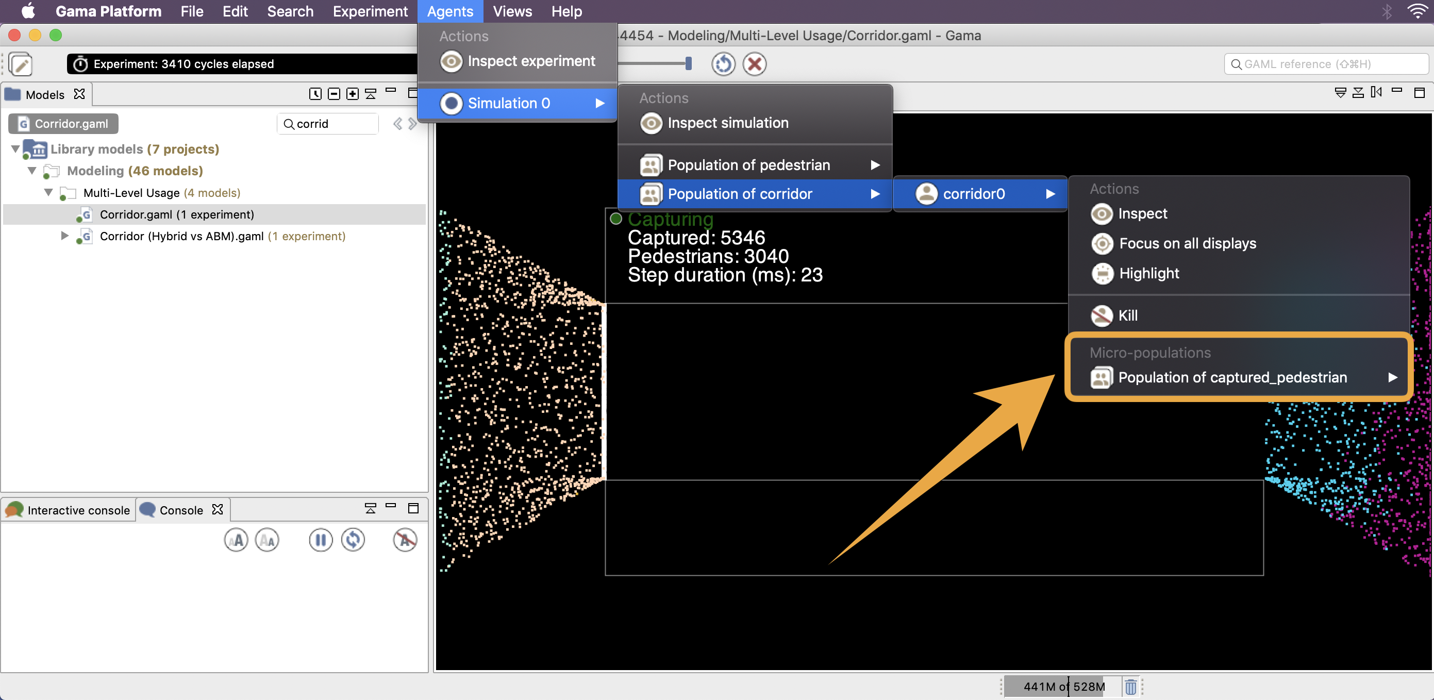Screen dimensions: 1434x700
Task: Open the Experiment menu
Action: pyautogui.click(x=370, y=11)
